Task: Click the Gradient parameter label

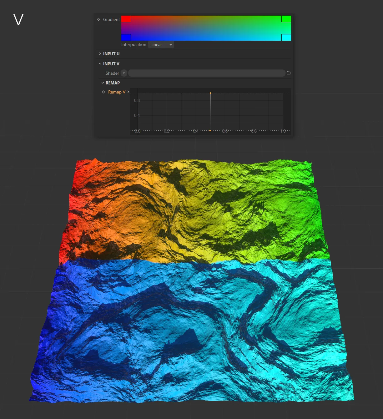Action: click(111, 19)
